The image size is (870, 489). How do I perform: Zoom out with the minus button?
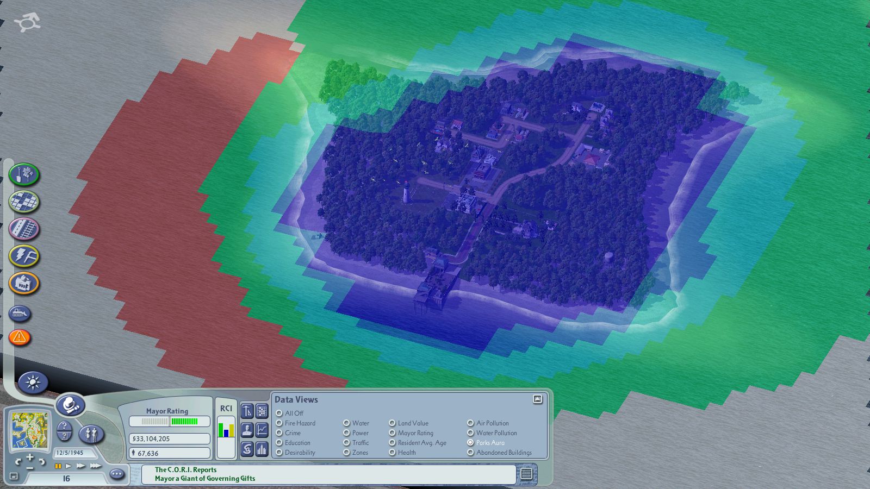[x=30, y=467]
